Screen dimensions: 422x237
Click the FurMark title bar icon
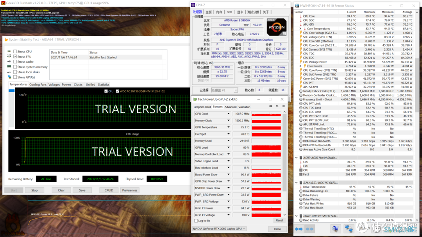pyautogui.click(x=3, y=3)
